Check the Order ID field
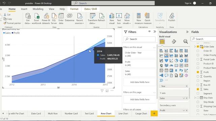This screenshot has height=121, width=216. click(198, 51)
